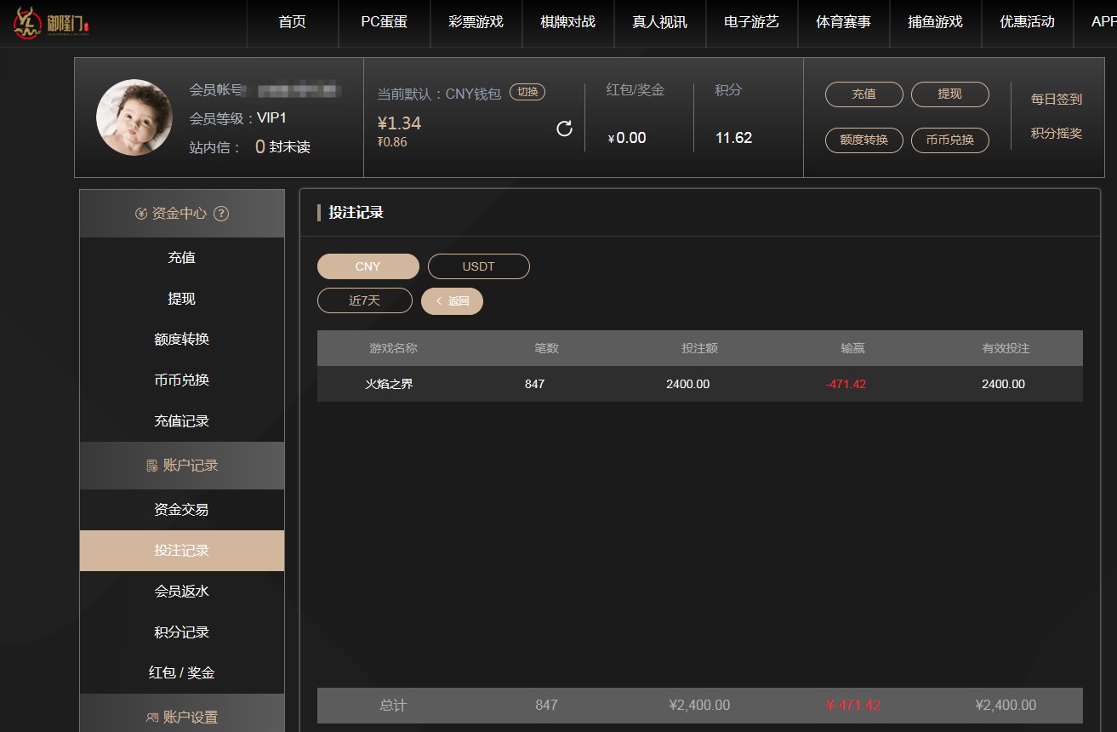Open the 资金中心 help question icon

tap(221, 214)
